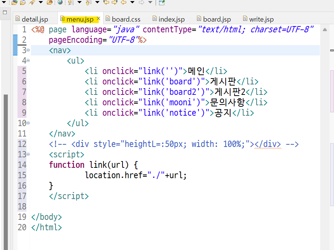Click the Open Perspective-style folder icon after Search dropdown
This screenshot has height=250, width=334.
[x=50, y=2]
